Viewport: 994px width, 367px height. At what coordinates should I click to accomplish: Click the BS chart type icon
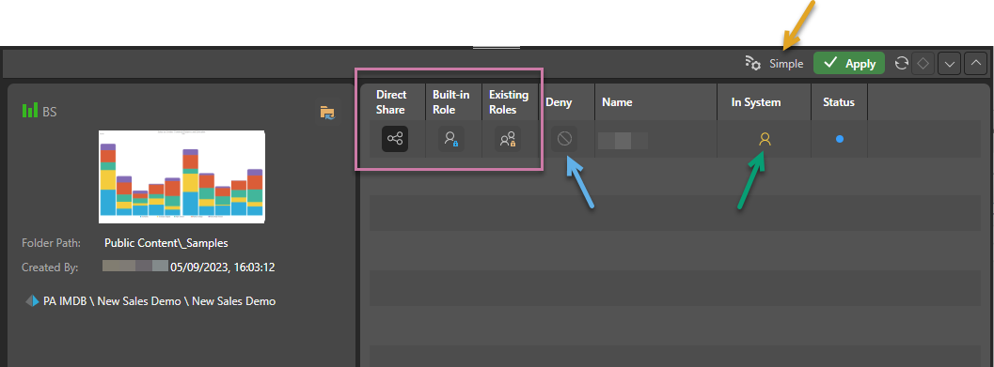[30, 111]
